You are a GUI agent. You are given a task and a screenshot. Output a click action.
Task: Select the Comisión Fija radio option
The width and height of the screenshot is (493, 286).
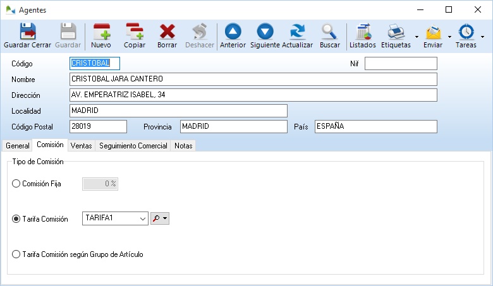click(x=16, y=184)
